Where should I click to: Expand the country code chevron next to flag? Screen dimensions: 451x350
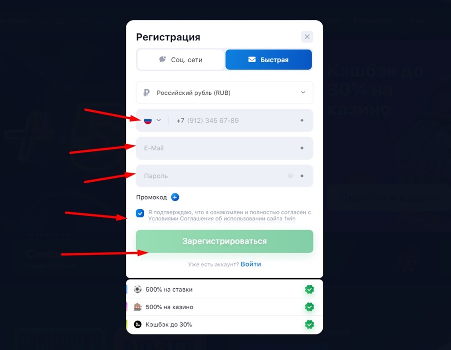pyautogui.click(x=159, y=120)
